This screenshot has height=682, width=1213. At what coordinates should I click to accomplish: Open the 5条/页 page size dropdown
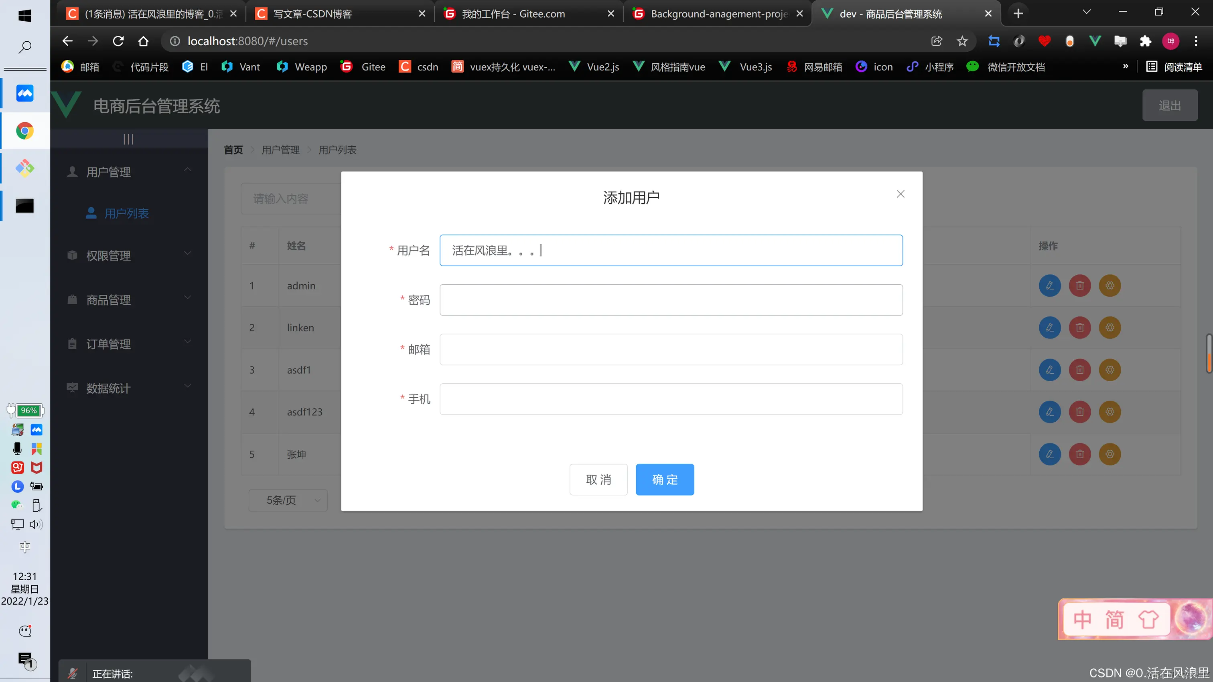288,500
